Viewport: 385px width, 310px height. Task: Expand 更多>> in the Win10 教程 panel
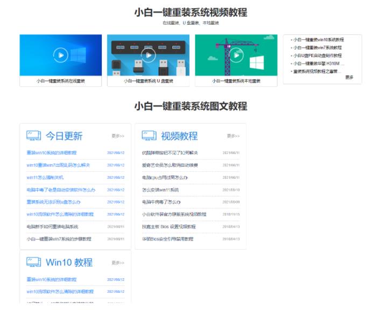[x=117, y=263]
